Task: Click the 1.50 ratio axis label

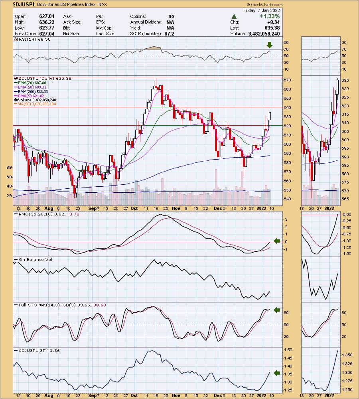Action: click(x=288, y=350)
